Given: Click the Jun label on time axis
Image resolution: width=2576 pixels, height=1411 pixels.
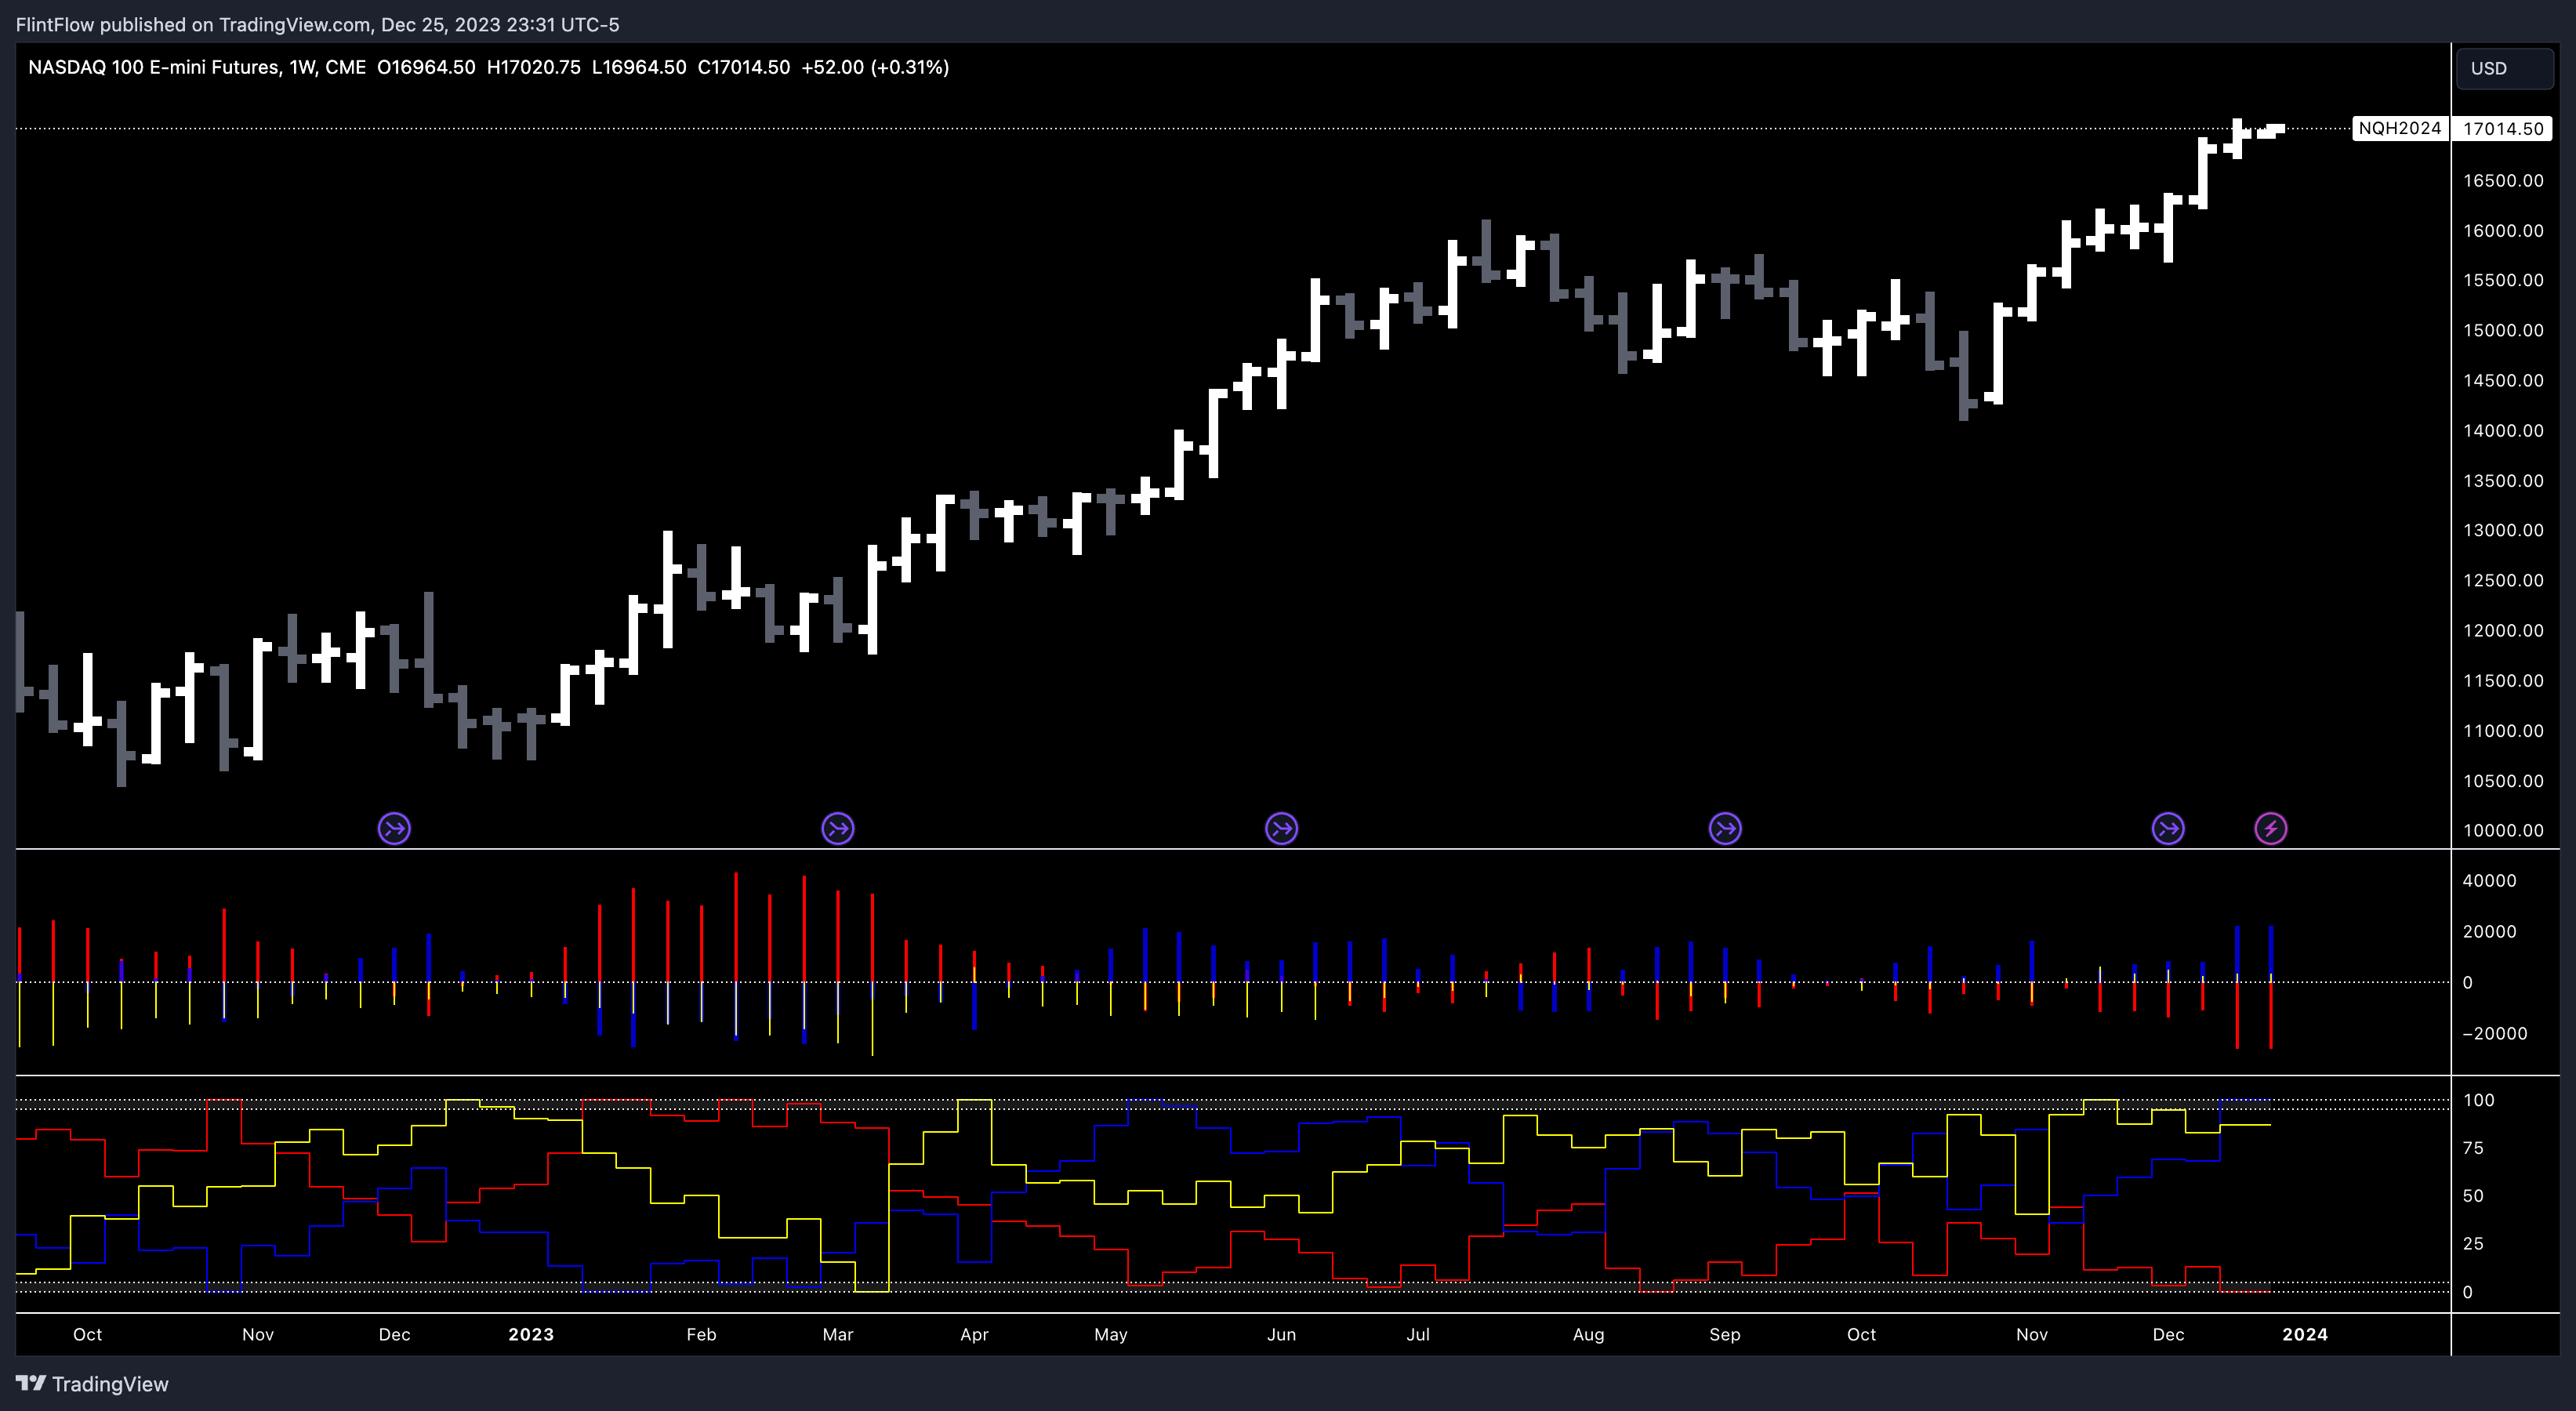Looking at the screenshot, I should point(1281,1334).
